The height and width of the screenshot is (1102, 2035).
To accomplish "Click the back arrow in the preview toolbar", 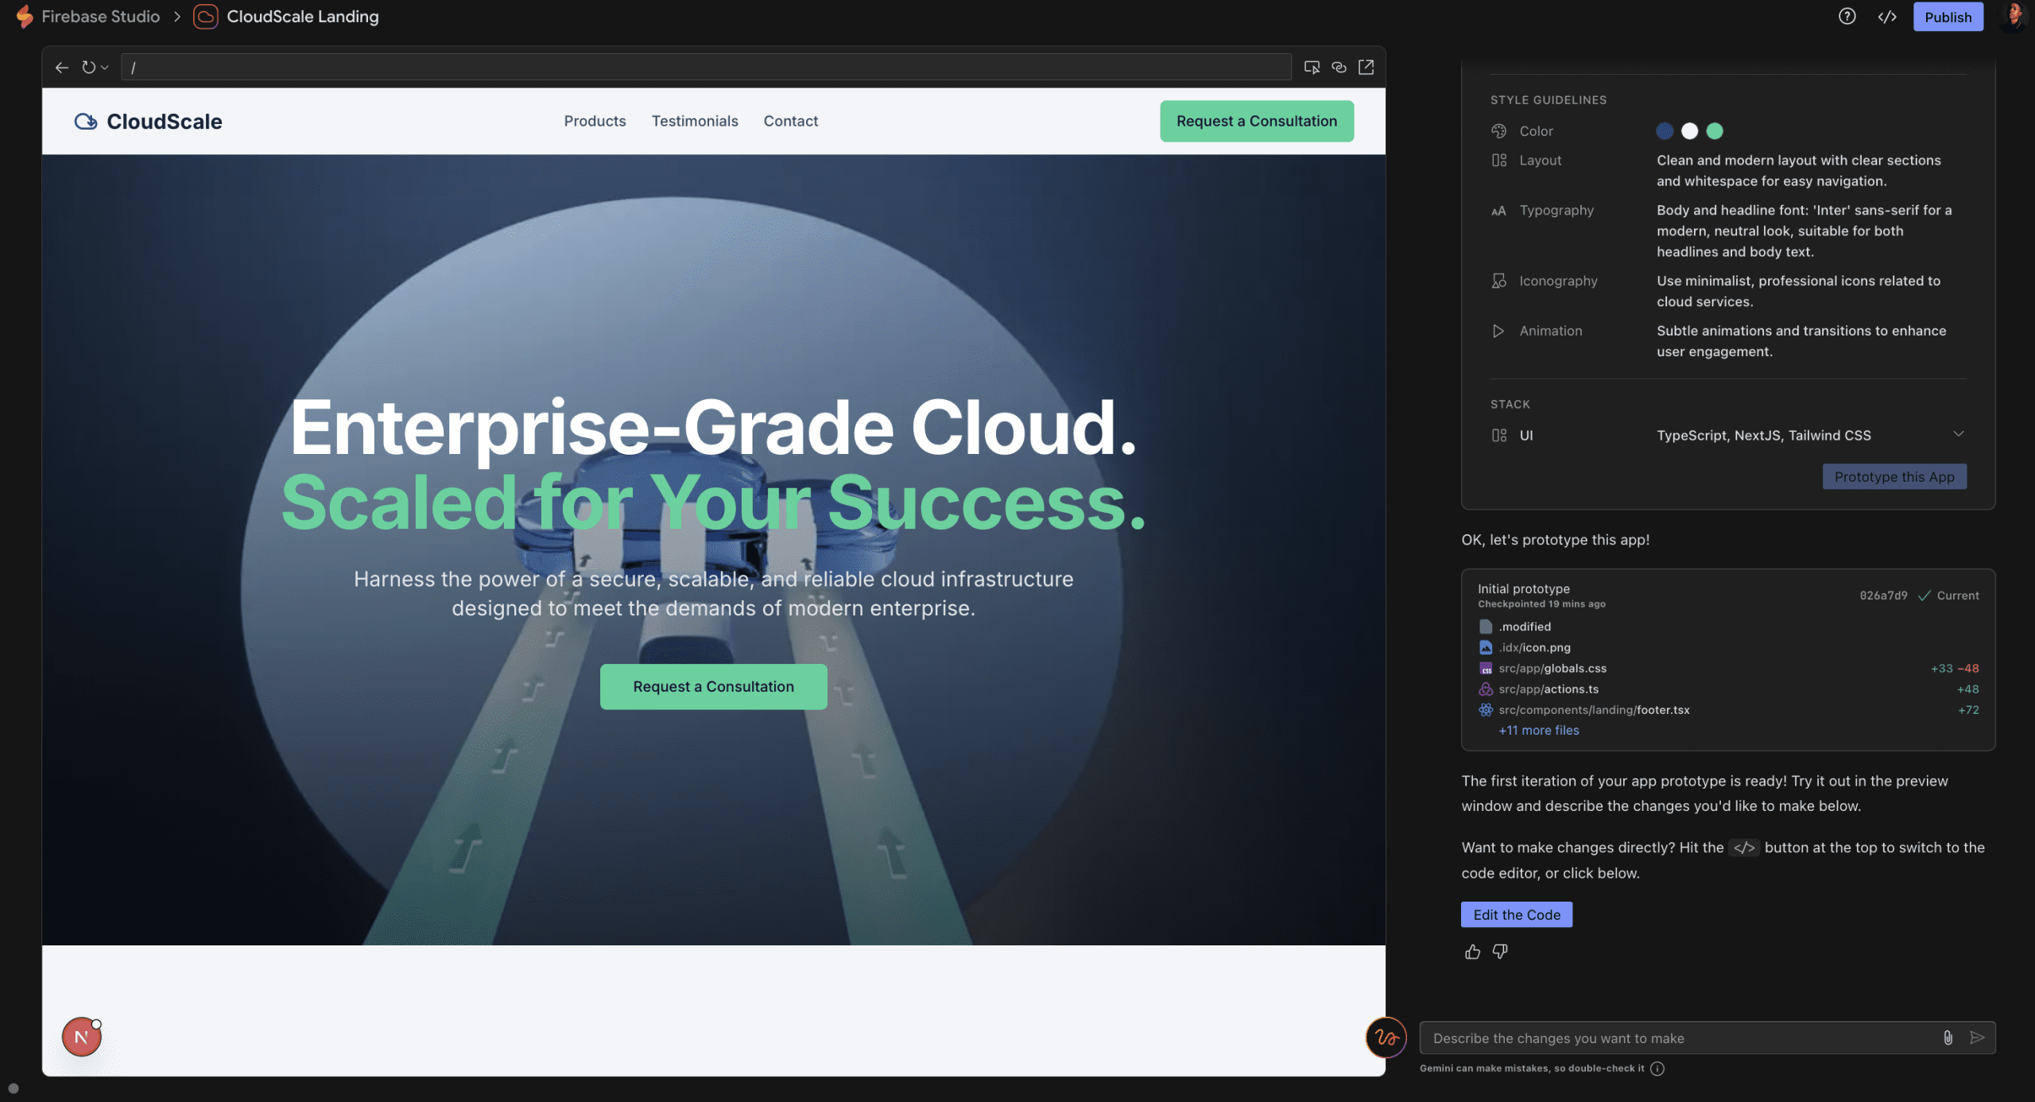I will [62, 67].
